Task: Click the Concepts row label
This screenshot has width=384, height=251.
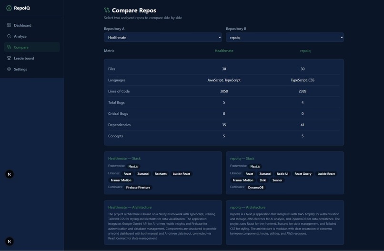Action: [x=115, y=136]
